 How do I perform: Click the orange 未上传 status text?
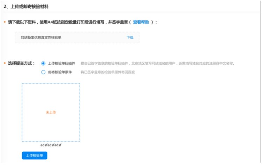coord(51,112)
